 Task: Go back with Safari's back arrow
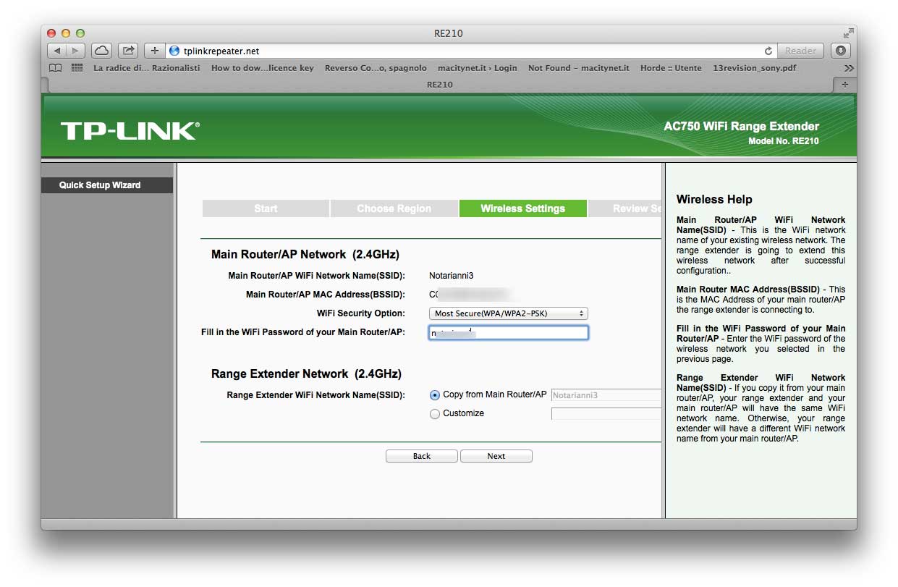(57, 51)
